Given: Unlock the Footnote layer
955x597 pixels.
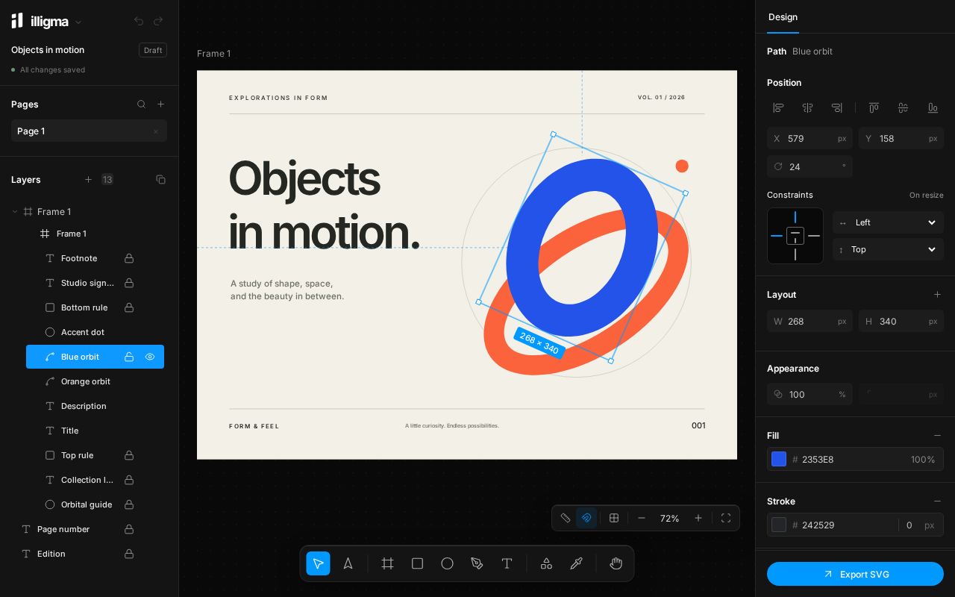Looking at the screenshot, I should (129, 258).
